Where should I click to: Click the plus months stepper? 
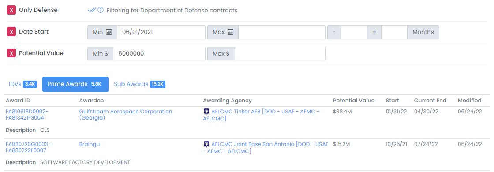point(374,32)
